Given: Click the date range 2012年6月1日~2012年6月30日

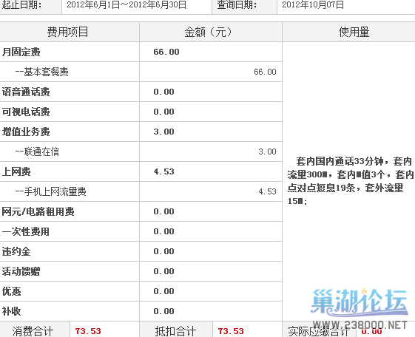Looking at the screenshot, I should click(126, 4).
